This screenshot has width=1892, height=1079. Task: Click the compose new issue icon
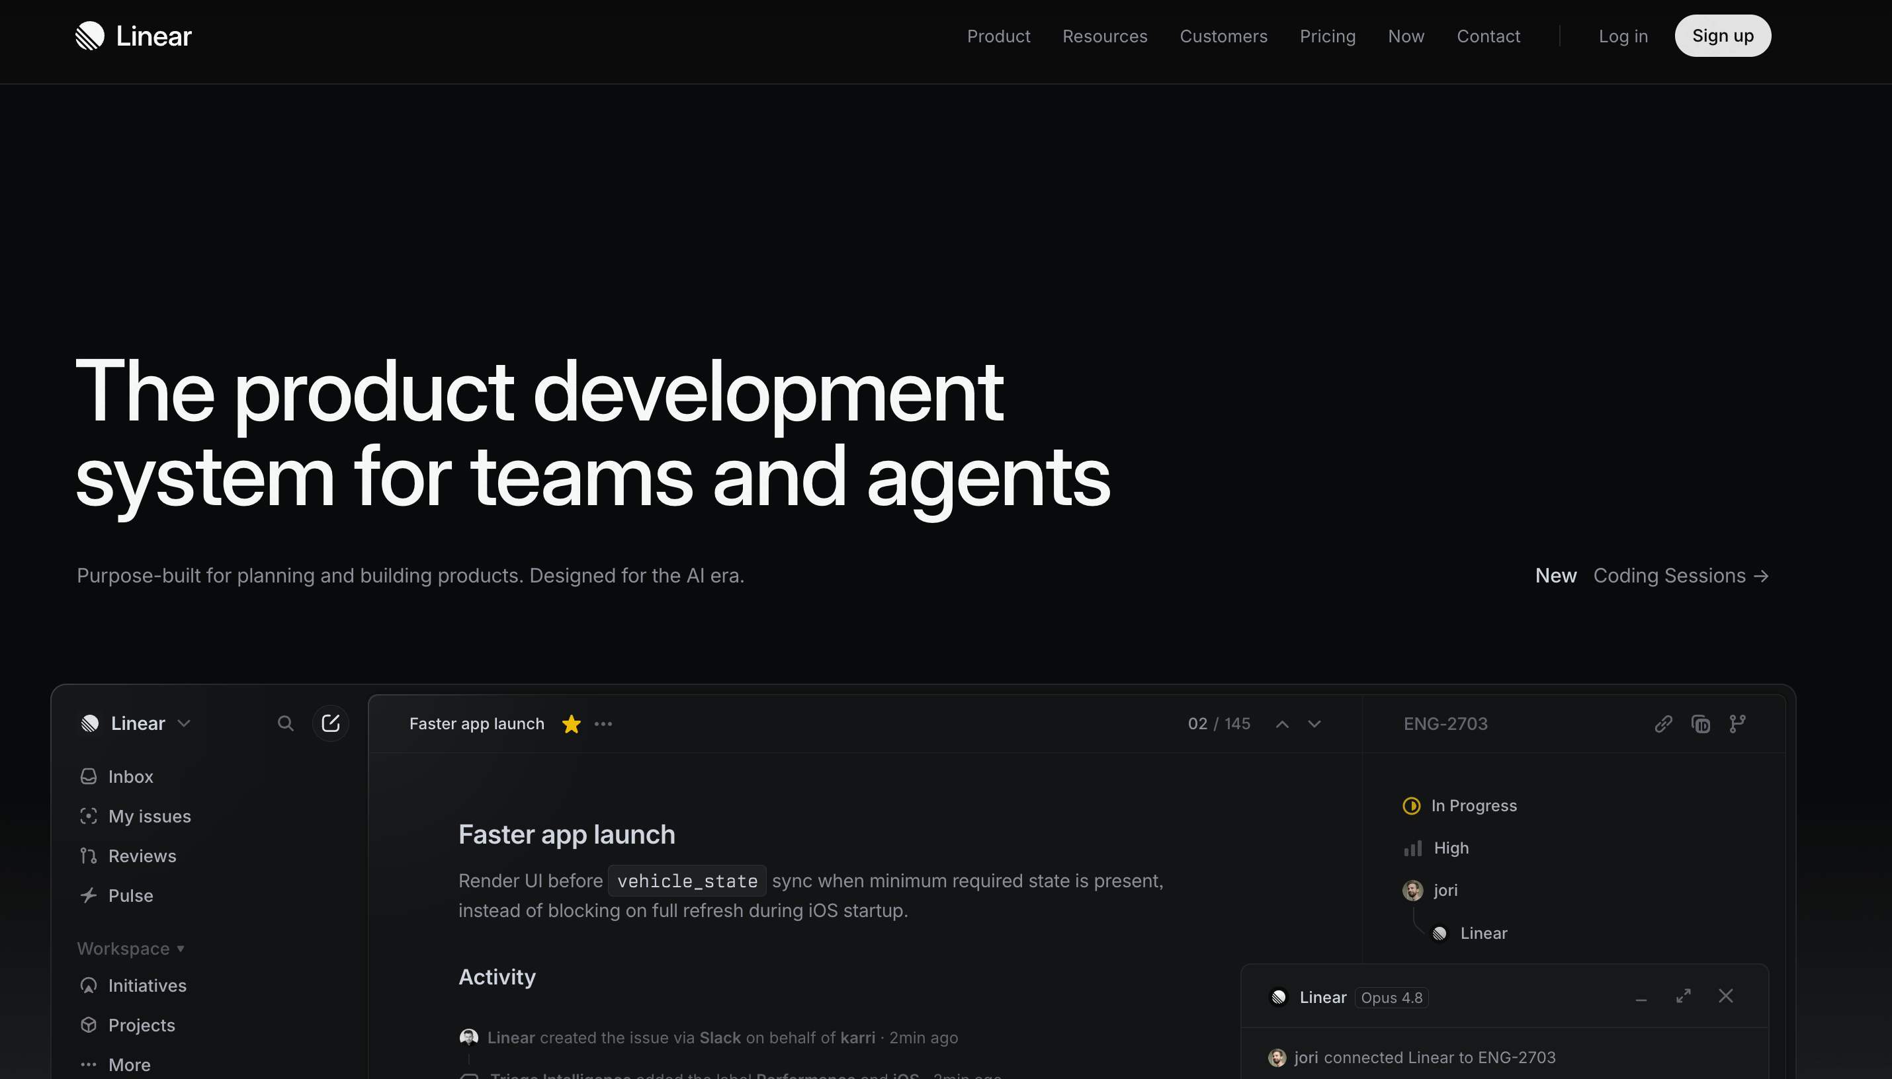click(x=331, y=723)
